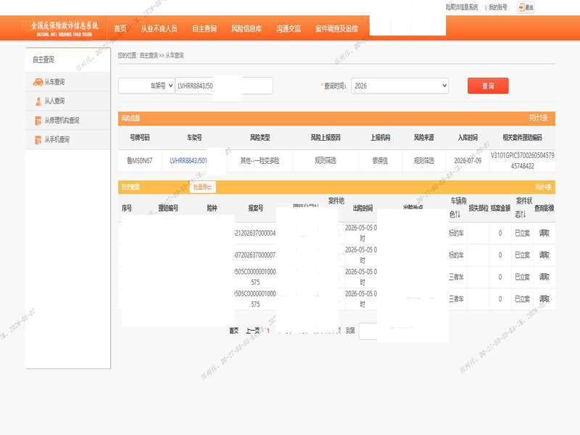
Task: Open the 我的账号 link
Action: coord(498,7)
